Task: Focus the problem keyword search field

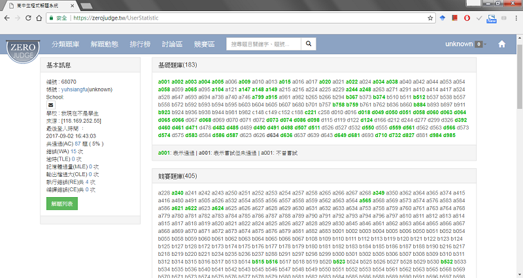Action: 263,44
